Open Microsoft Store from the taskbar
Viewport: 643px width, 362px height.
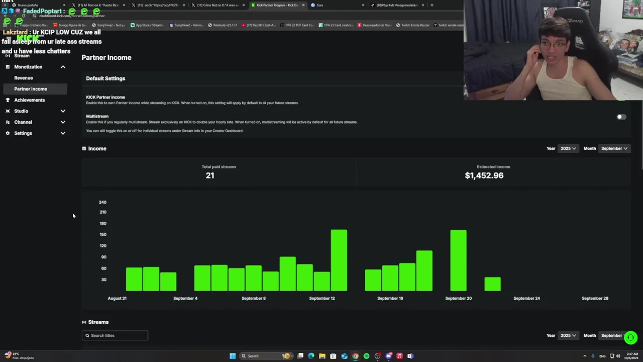[333, 356]
